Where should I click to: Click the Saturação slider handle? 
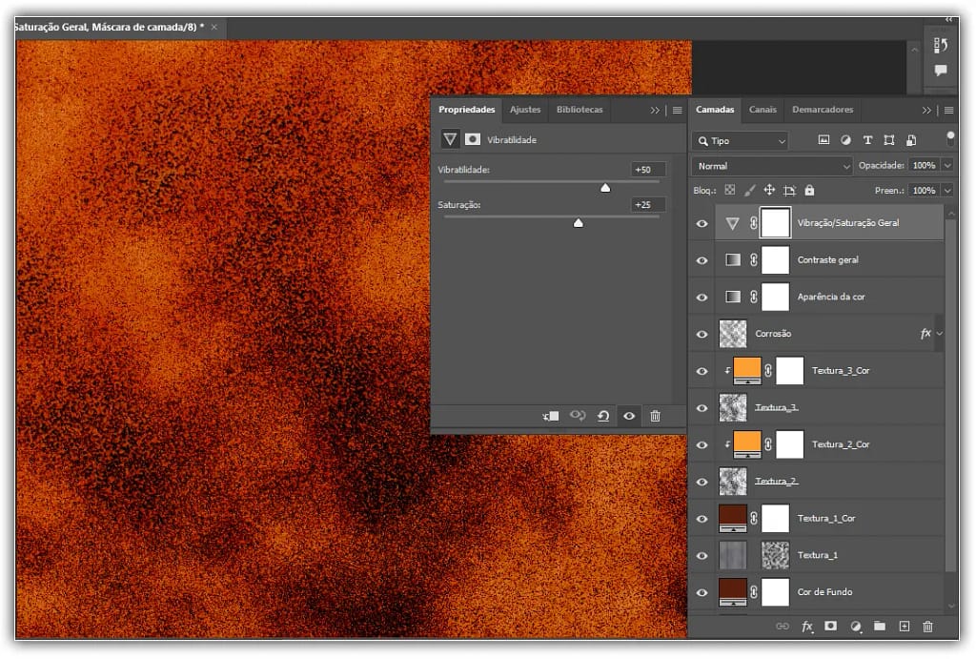tap(579, 222)
